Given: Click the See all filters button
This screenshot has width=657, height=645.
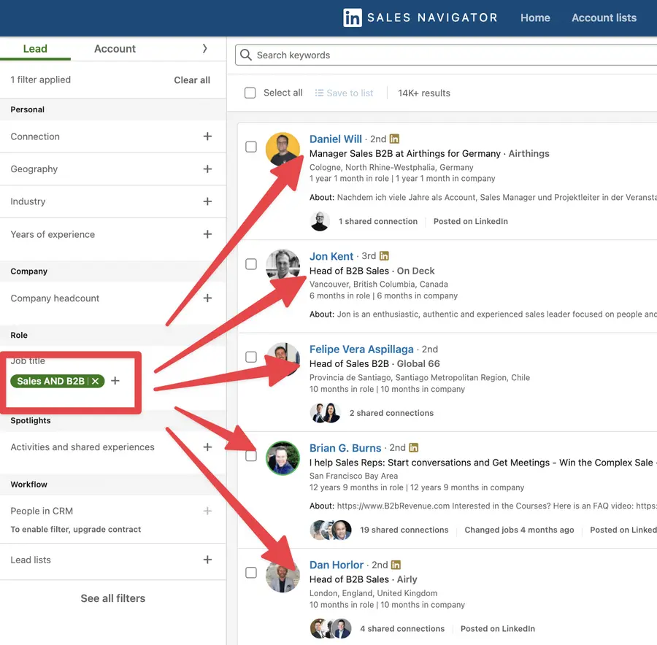Looking at the screenshot, I should [112, 598].
